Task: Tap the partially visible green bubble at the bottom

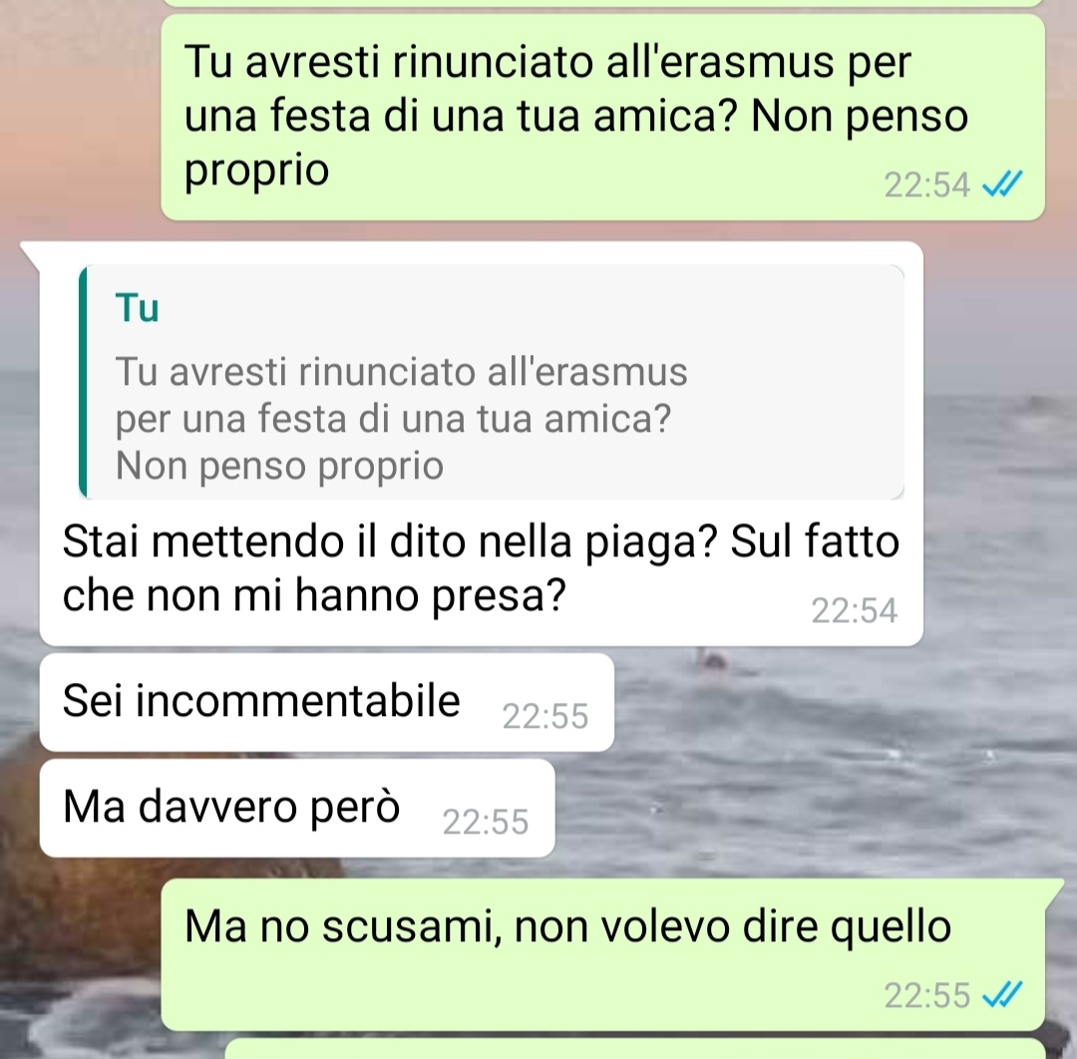Action: click(x=635, y=1049)
